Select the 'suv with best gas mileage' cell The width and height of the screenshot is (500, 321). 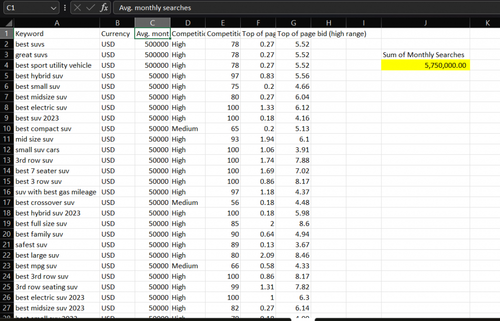57,192
